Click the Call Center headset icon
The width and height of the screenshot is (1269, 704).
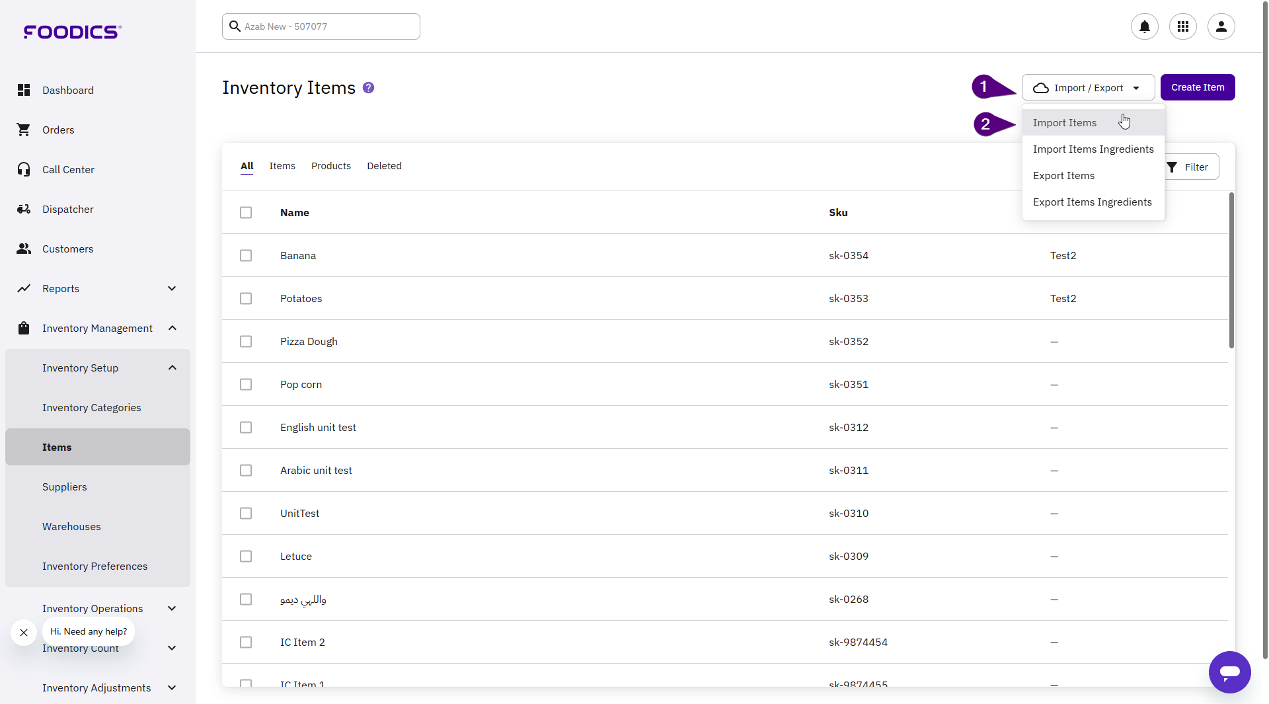coord(24,169)
